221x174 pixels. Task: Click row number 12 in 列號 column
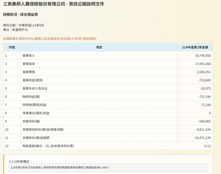[x=7, y=146]
